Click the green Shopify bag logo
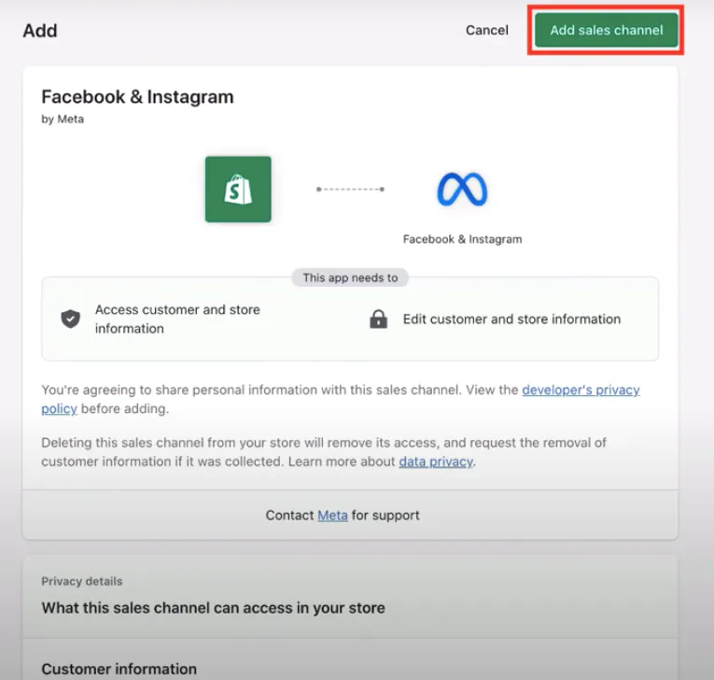This screenshot has width=714, height=680. pos(238,189)
